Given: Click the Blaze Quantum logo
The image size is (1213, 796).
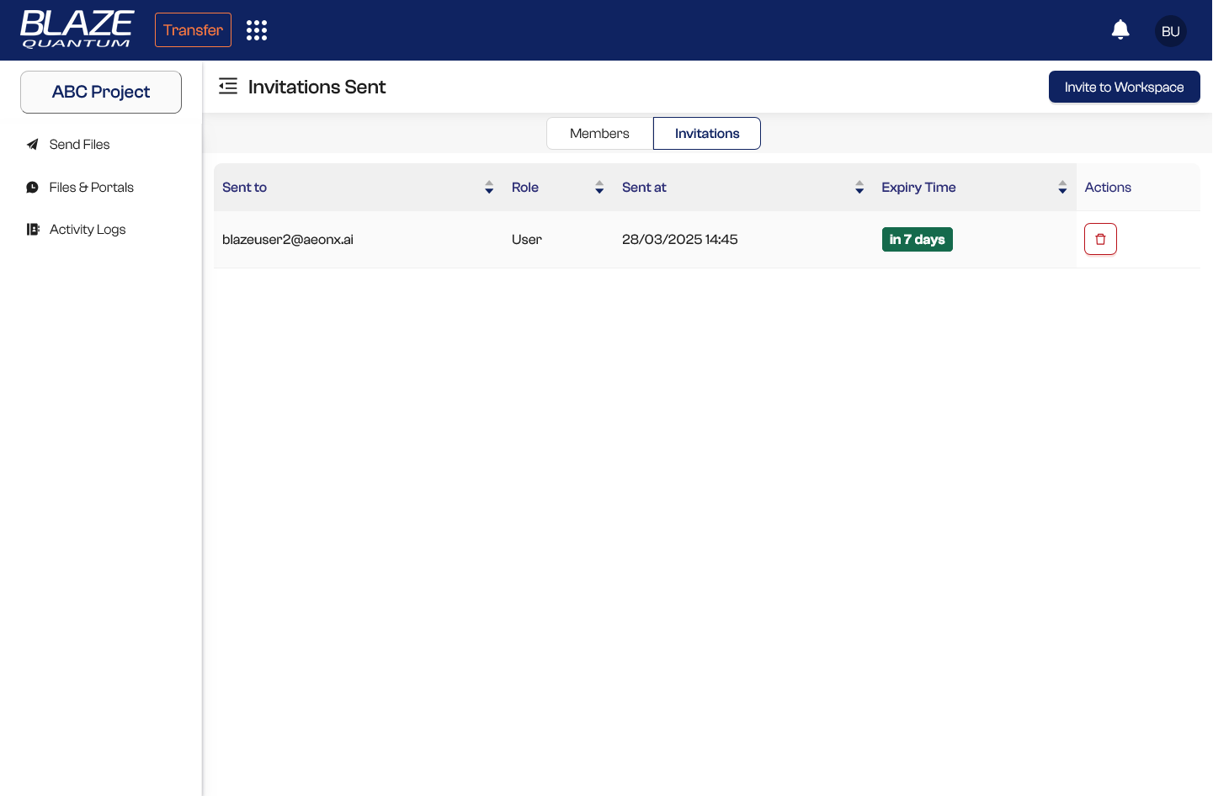Looking at the screenshot, I should pos(77,29).
